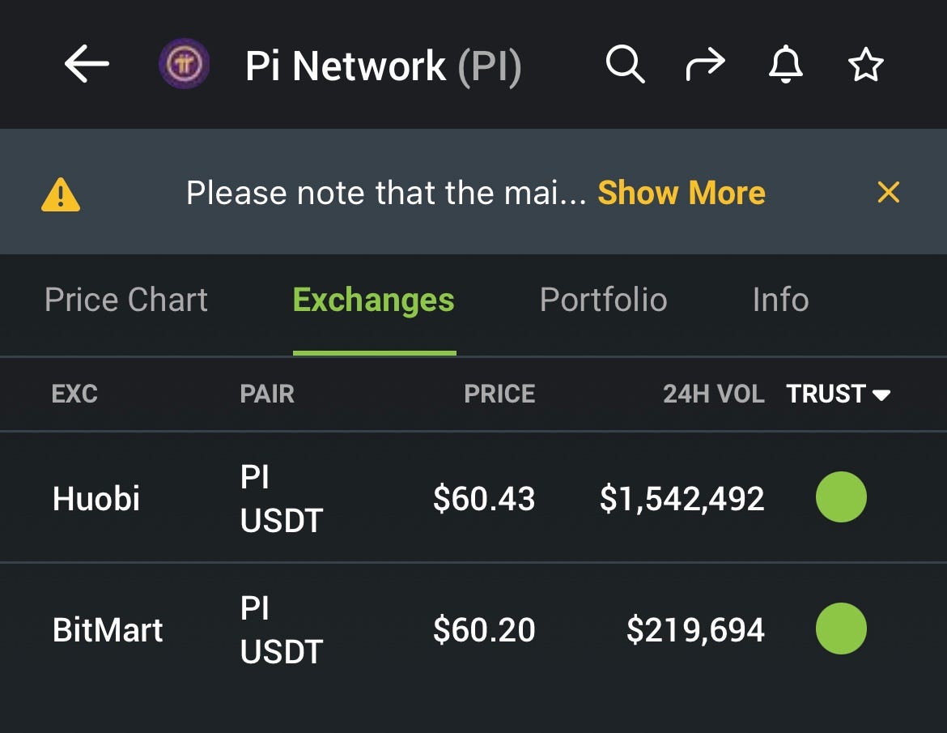This screenshot has height=733, width=947.
Task: Open the notifications bell icon
Action: (785, 65)
